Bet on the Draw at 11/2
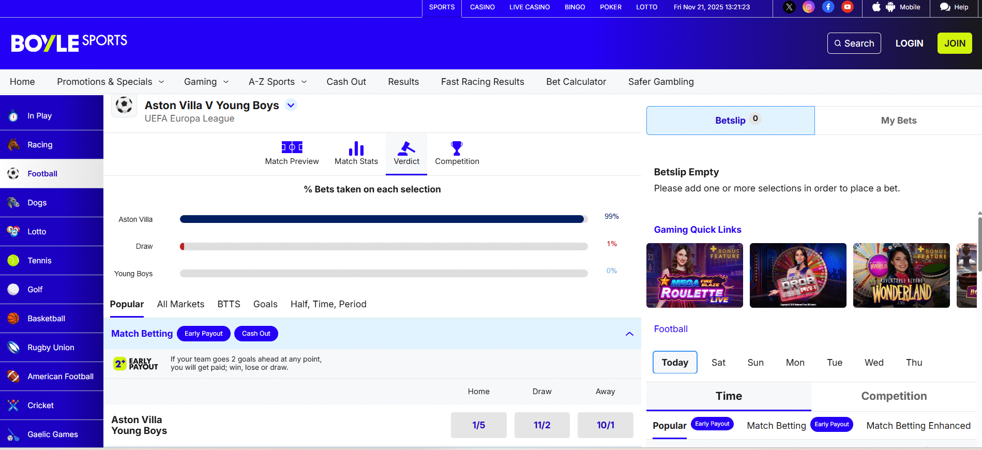982x450 pixels. (542, 425)
